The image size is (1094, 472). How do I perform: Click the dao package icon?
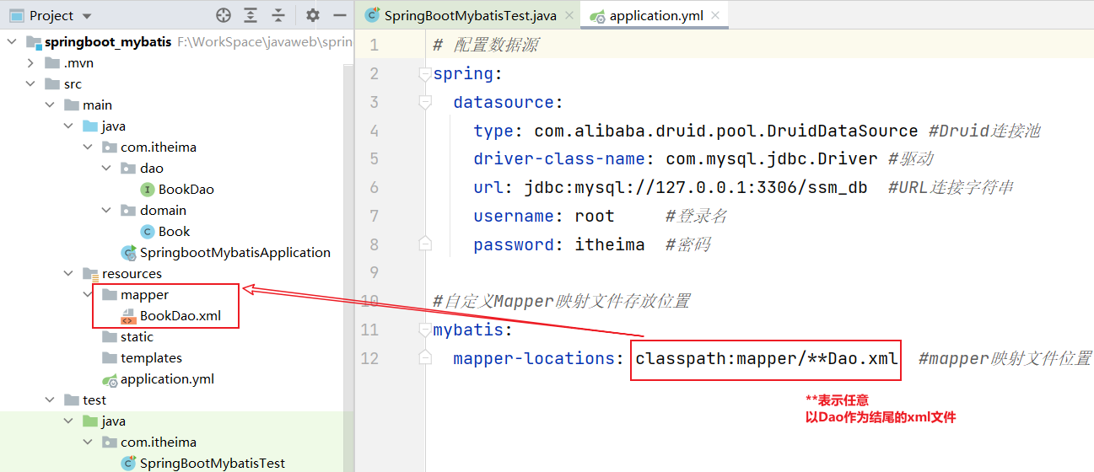point(128,168)
